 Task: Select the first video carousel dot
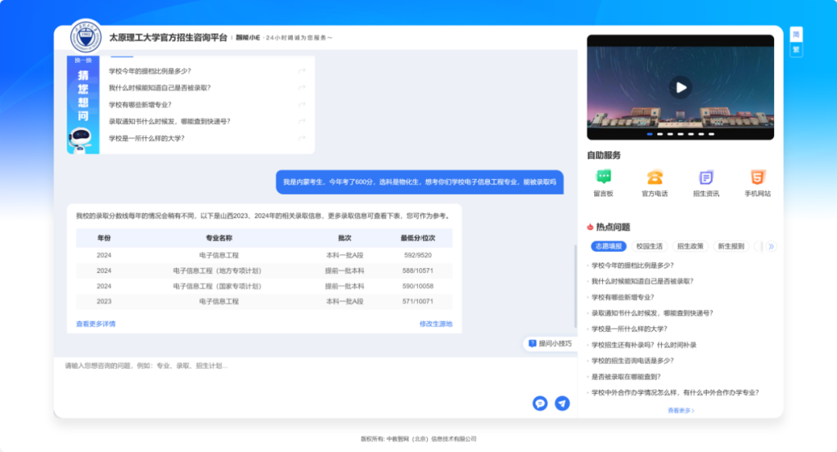click(649, 134)
